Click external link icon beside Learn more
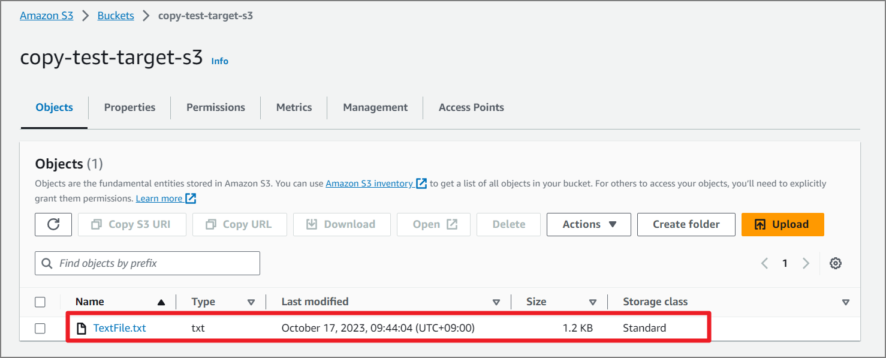The height and width of the screenshot is (358, 886). (191, 198)
